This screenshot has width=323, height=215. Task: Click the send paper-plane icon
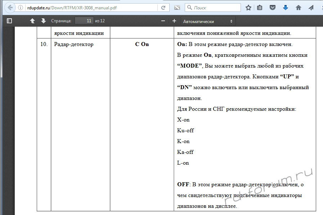311,8
